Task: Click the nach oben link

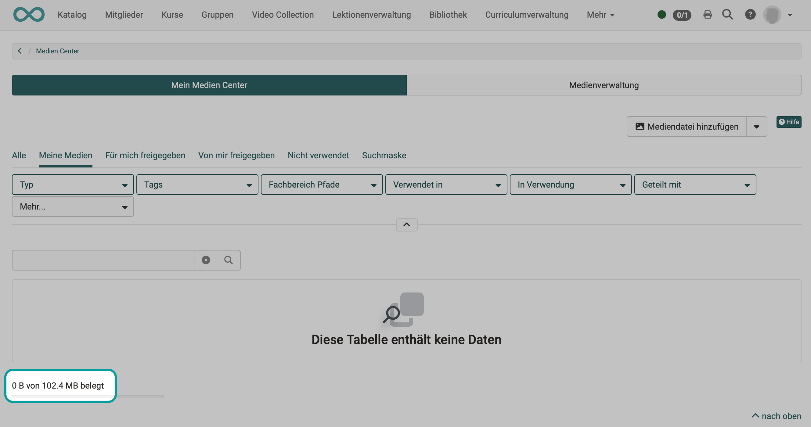Action: 776,416
